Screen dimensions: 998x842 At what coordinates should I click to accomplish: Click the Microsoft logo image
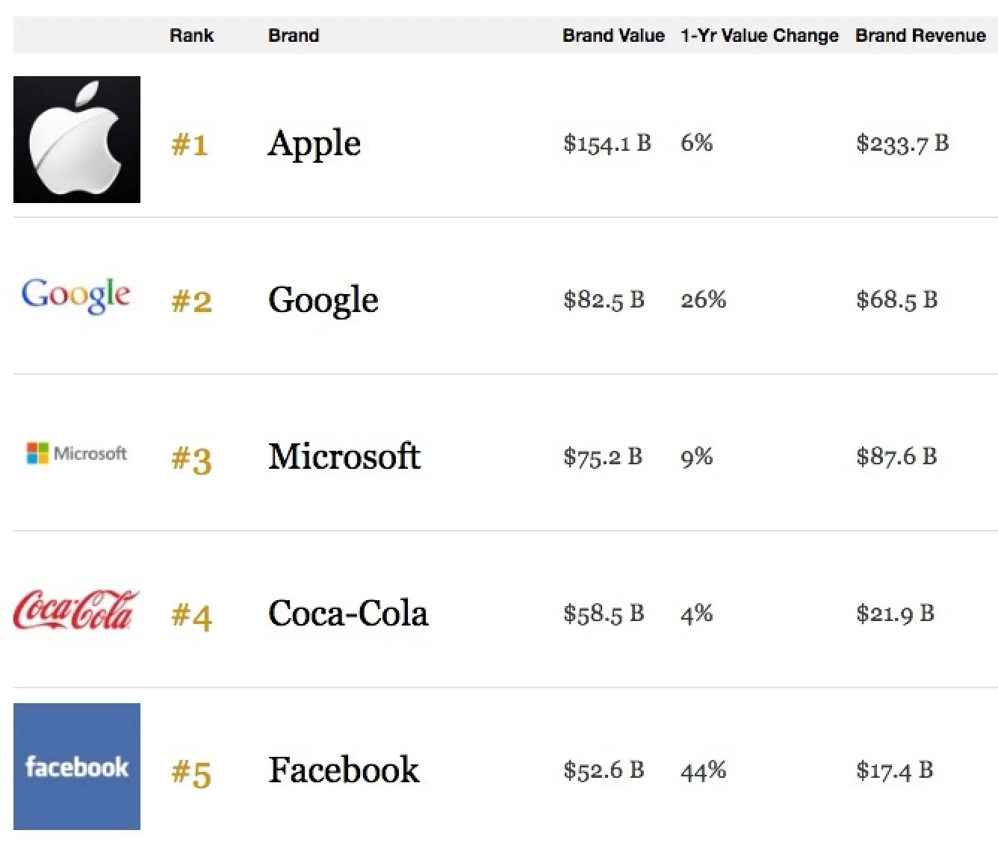tap(77, 453)
